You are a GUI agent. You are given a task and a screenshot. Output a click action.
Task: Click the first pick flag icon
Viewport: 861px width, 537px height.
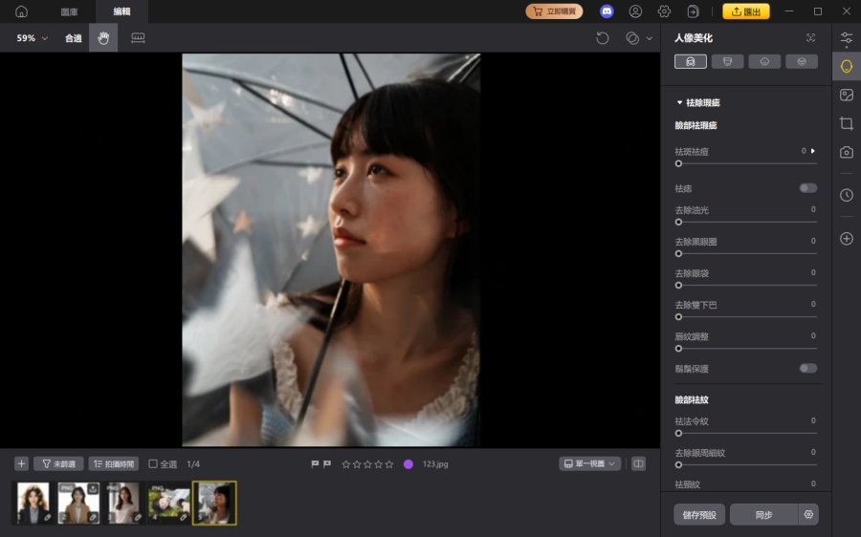pyautogui.click(x=315, y=464)
